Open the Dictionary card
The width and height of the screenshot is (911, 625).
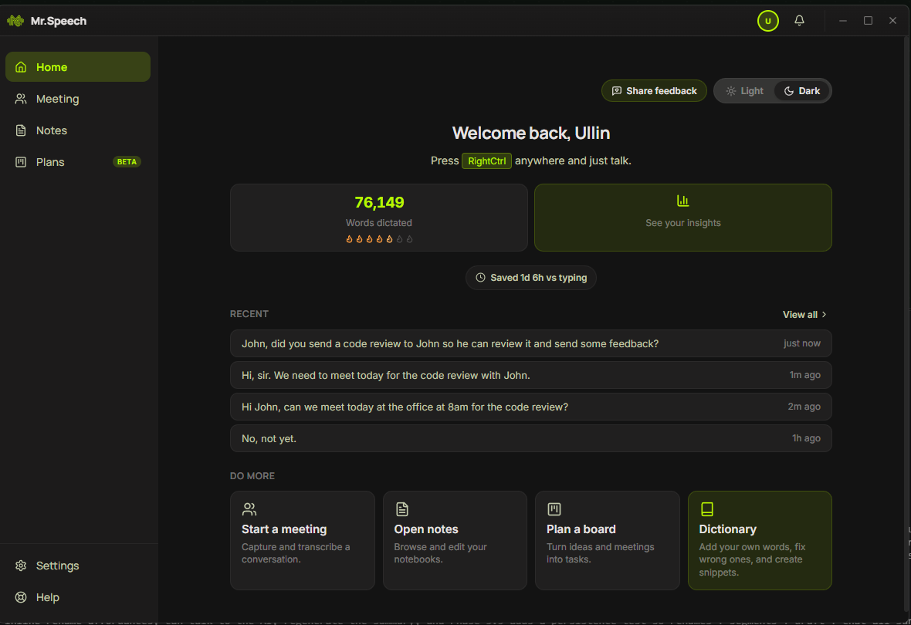(x=760, y=540)
